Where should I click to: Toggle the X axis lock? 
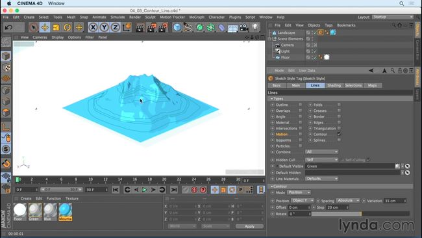tap(93, 27)
